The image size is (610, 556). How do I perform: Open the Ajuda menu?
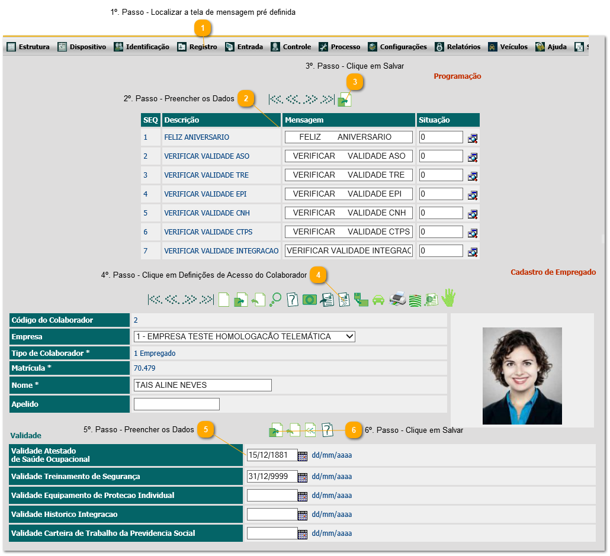pyautogui.click(x=551, y=47)
